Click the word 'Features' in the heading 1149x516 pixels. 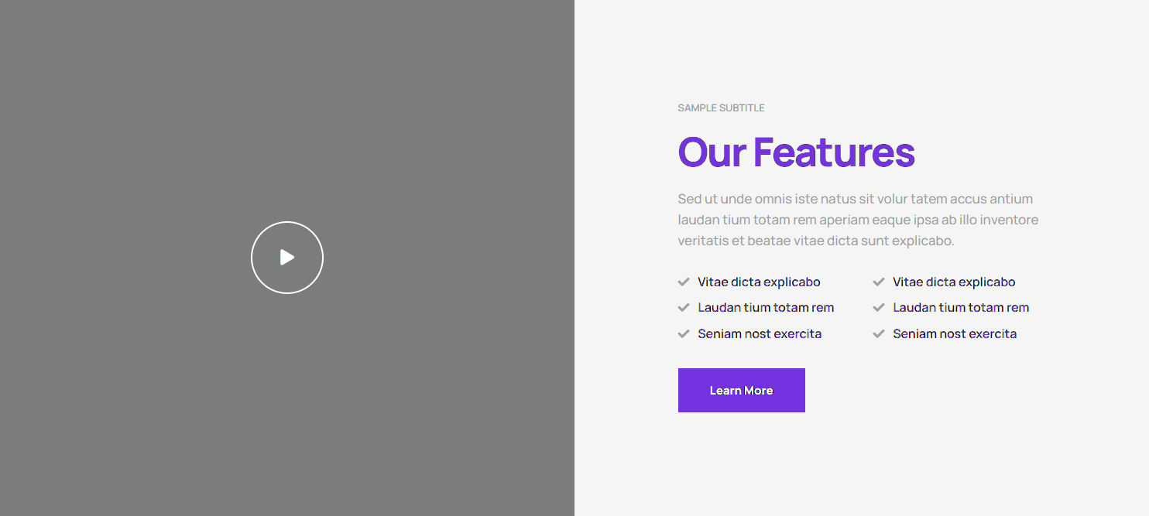pos(834,152)
